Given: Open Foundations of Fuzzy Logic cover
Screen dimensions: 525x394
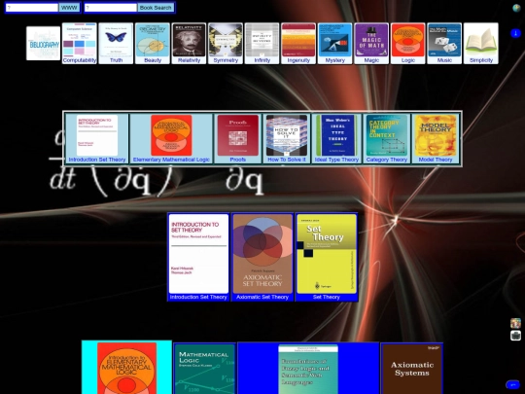Looking at the screenshot, I should [x=308, y=370].
